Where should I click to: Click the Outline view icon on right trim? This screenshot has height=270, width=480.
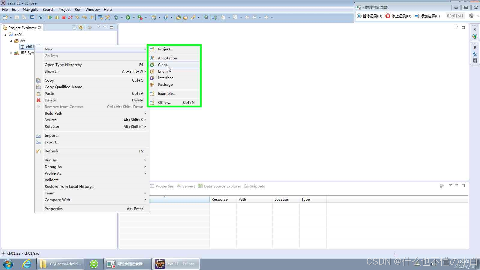click(475, 54)
